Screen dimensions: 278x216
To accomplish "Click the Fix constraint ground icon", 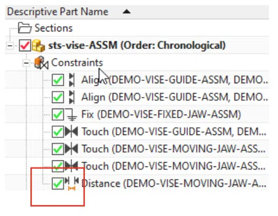I will (x=71, y=115).
